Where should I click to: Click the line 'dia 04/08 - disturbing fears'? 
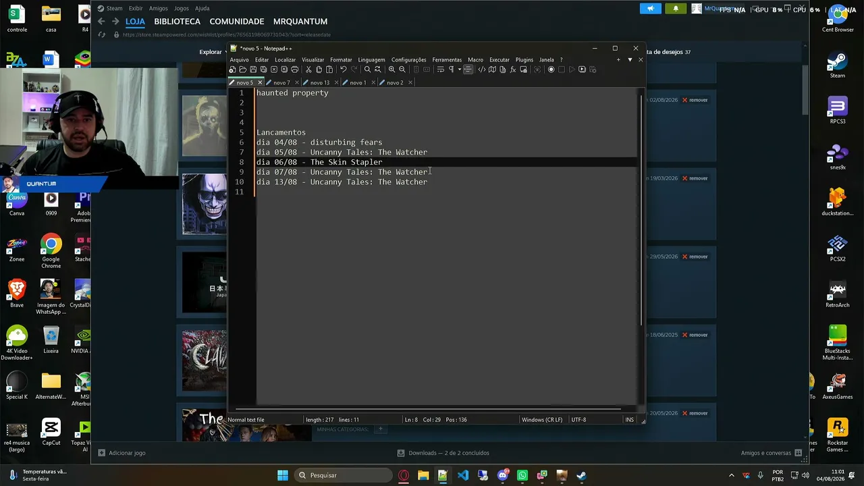[x=319, y=142]
